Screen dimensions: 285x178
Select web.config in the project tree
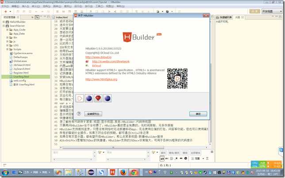(18, 81)
